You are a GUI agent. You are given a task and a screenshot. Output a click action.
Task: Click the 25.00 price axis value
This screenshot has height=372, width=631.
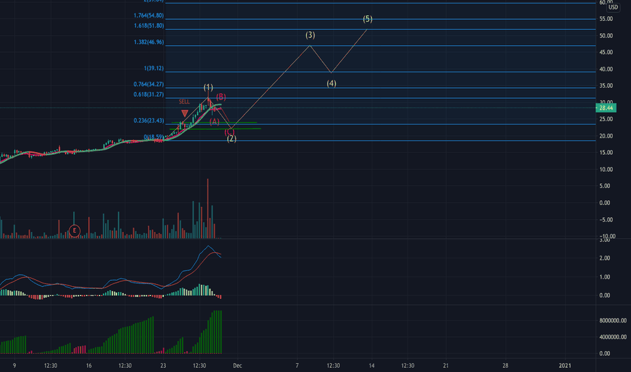[606, 119]
